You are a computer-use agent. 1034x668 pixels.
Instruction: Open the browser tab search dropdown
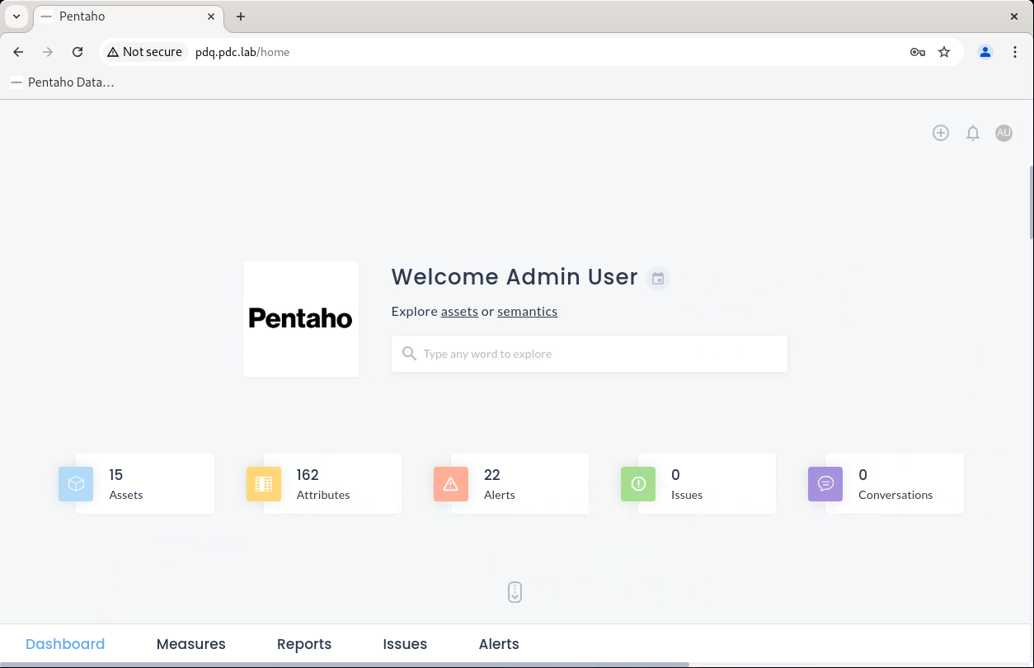point(16,16)
